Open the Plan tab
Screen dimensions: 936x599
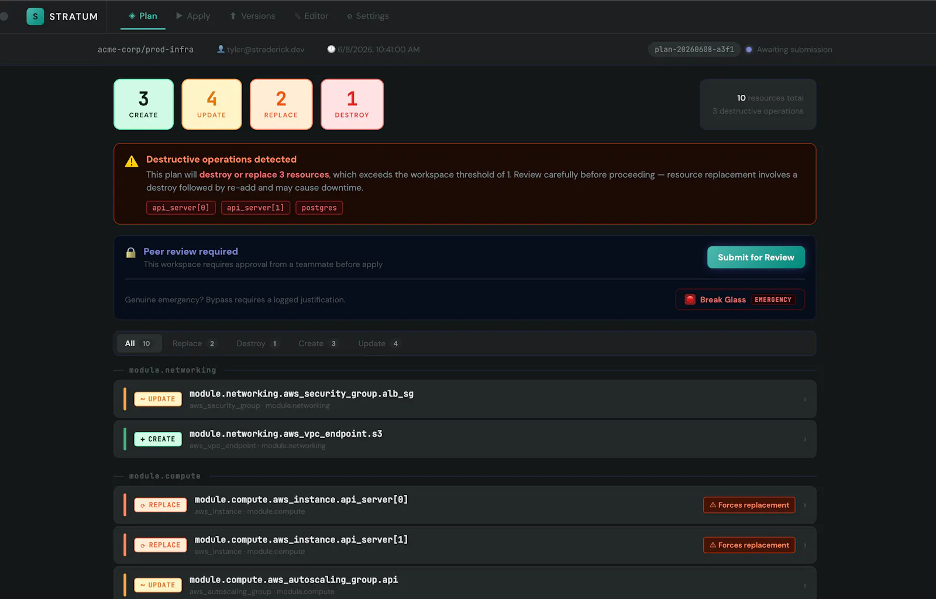pos(143,16)
